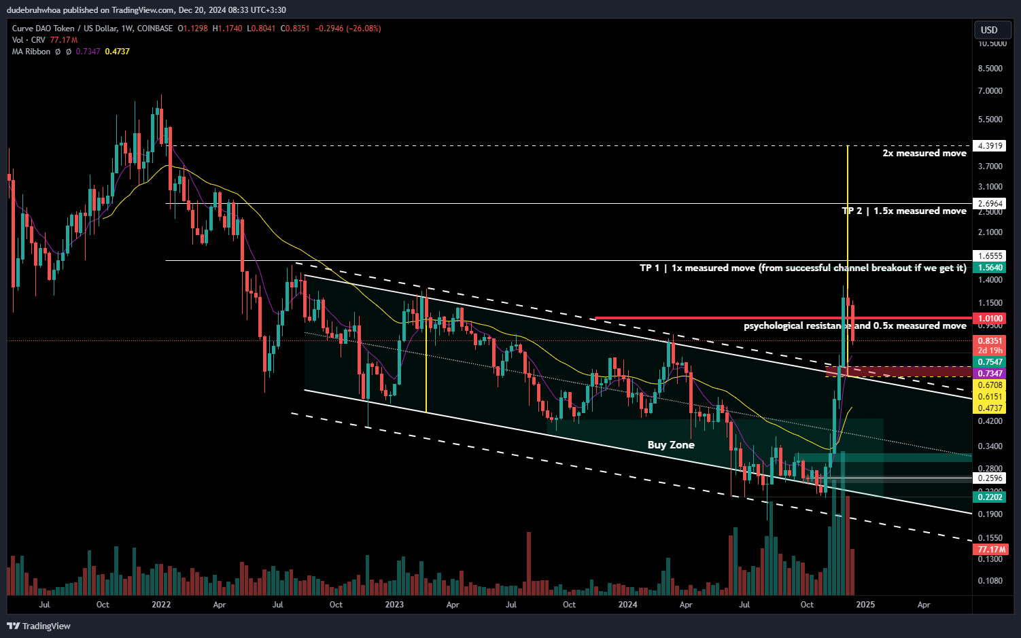Click the 0.4200 tick on price axis

coord(990,421)
